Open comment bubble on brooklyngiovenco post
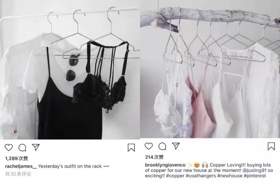The width and height of the screenshot is (280, 186). pyautogui.click(x=162, y=146)
